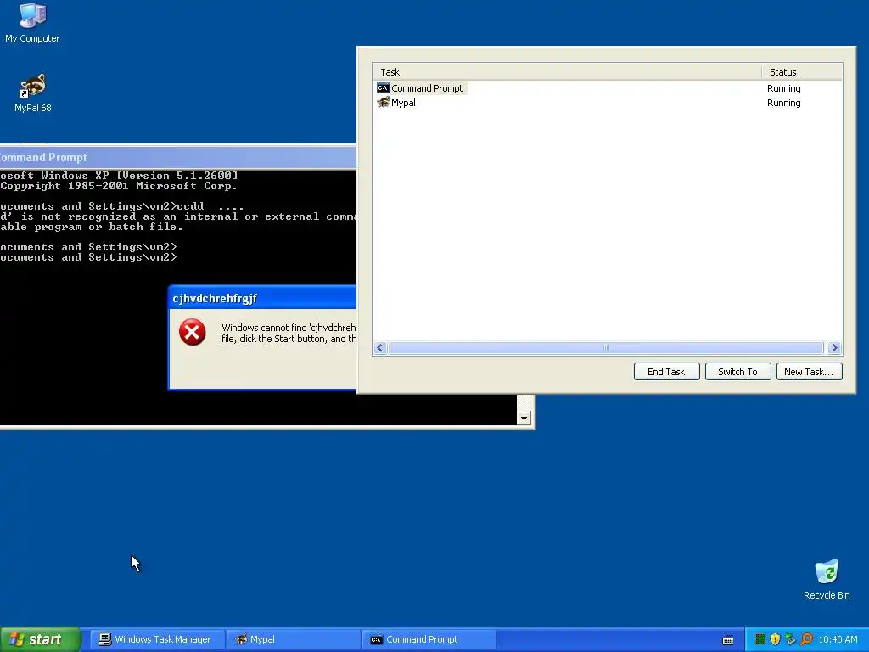Switch to Mypal taskbar button
Image resolution: width=869 pixels, height=652 pixels.
pyautogui.click(x=294, y=639)
